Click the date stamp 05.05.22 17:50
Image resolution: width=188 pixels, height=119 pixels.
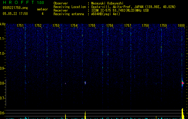(x=15, y=14)
